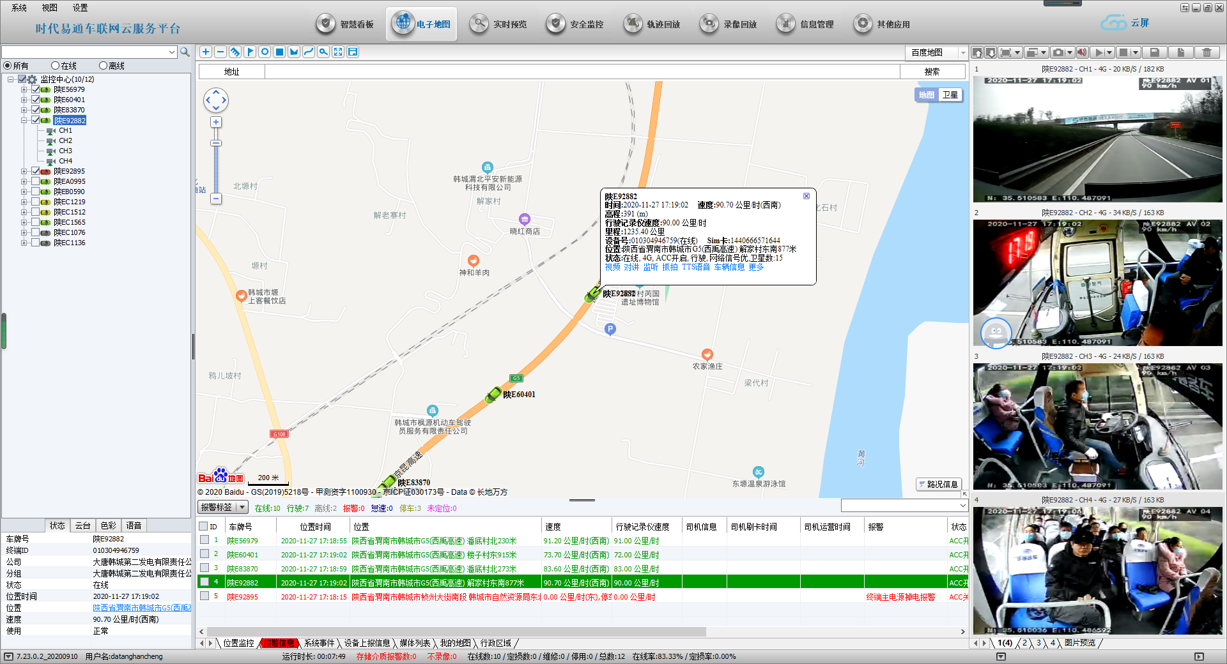Image resolution: width=1227 pixels, height=664 pixels.
Task: Toggle checkbox for vehicle 陕EA0995
Action: coord(36,181)
